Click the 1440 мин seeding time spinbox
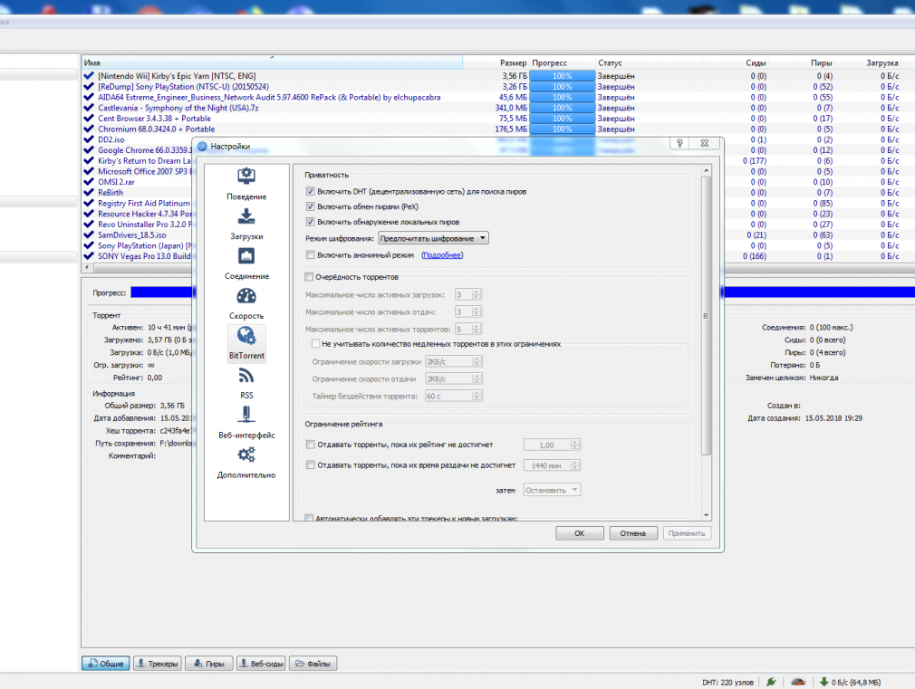The width and height of the screenshot is (915, 689). pos(552,465)
